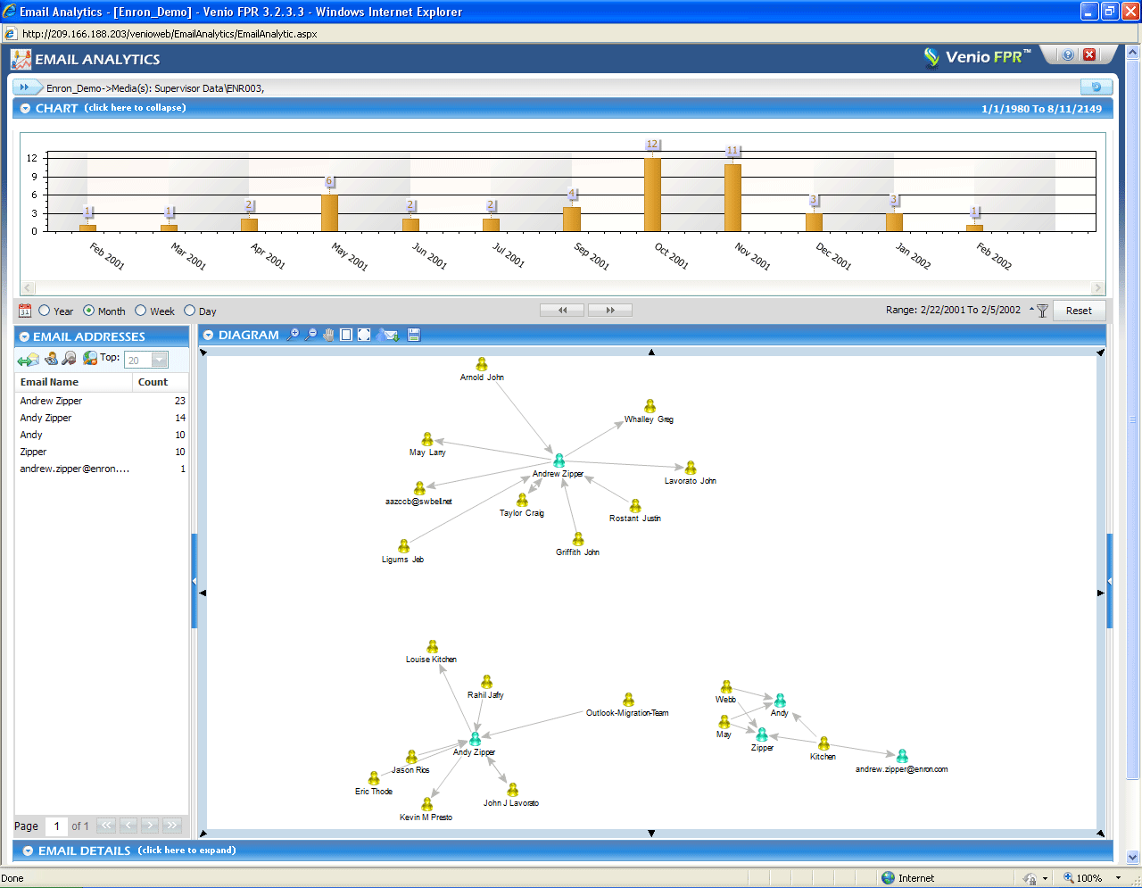Pan the diagram down with bottom arrow
This screenshot has width=1142, height=888.
(x=651, y=834)
